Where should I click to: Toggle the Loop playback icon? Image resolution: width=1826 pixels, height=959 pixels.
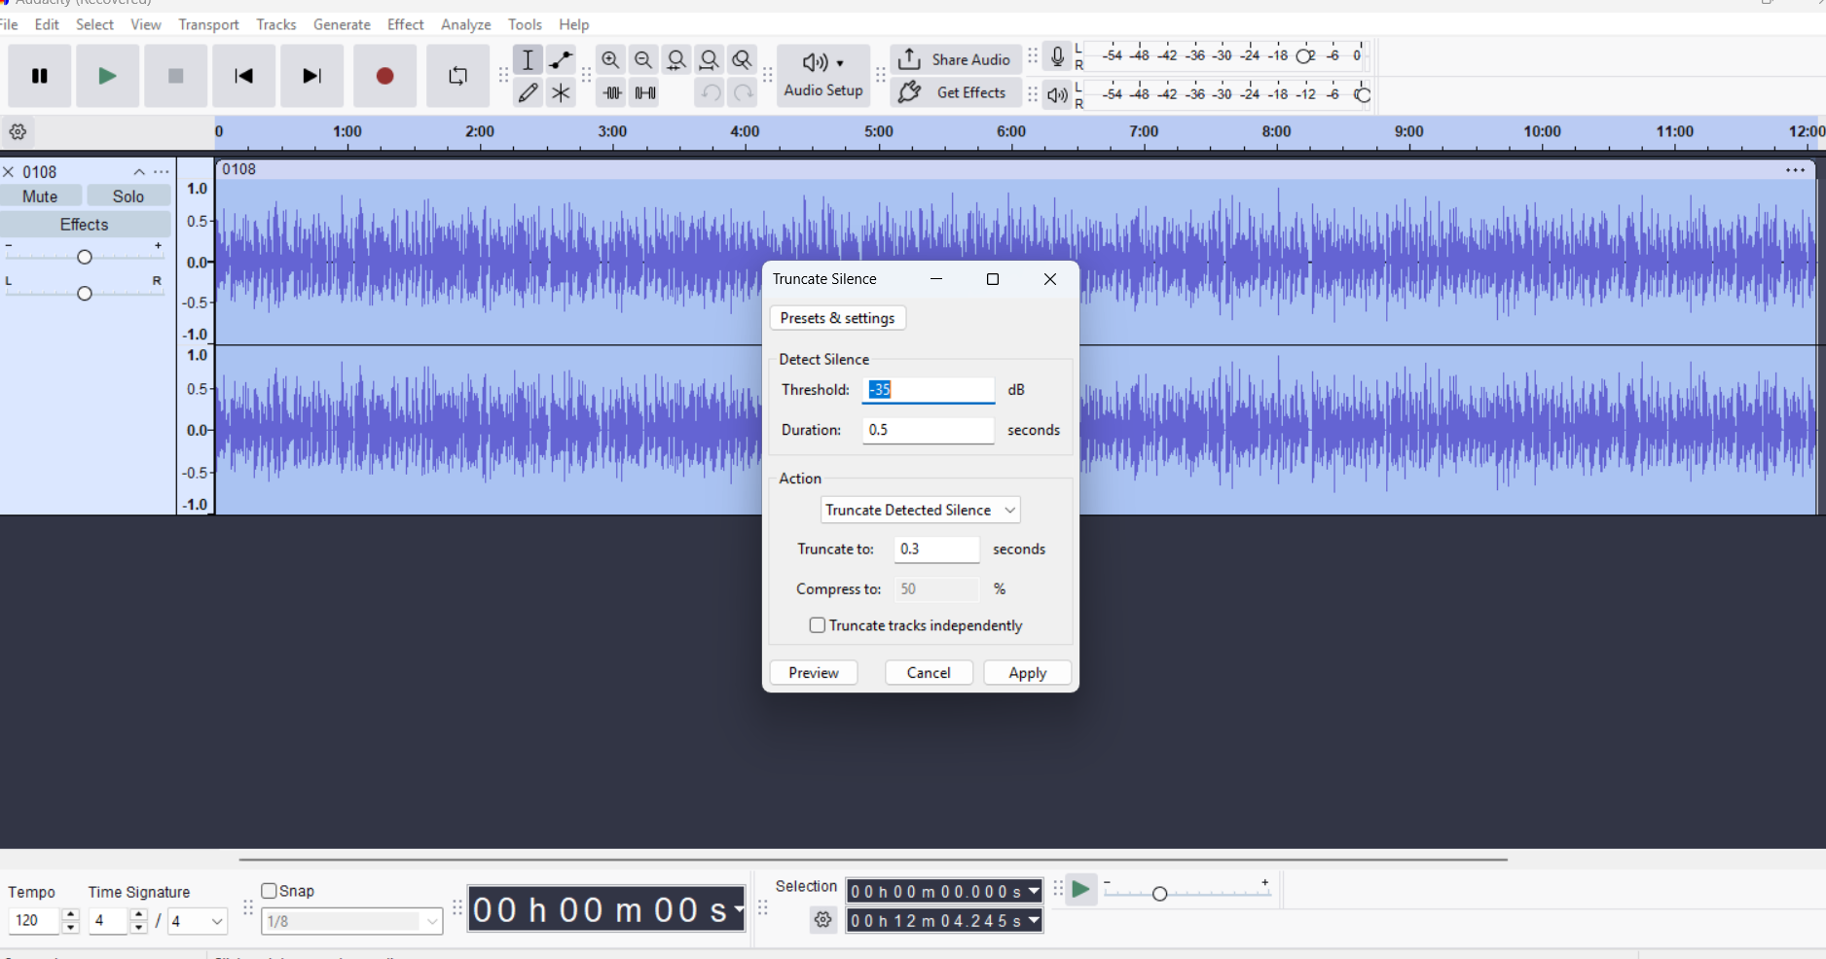(x=457, y=76)
